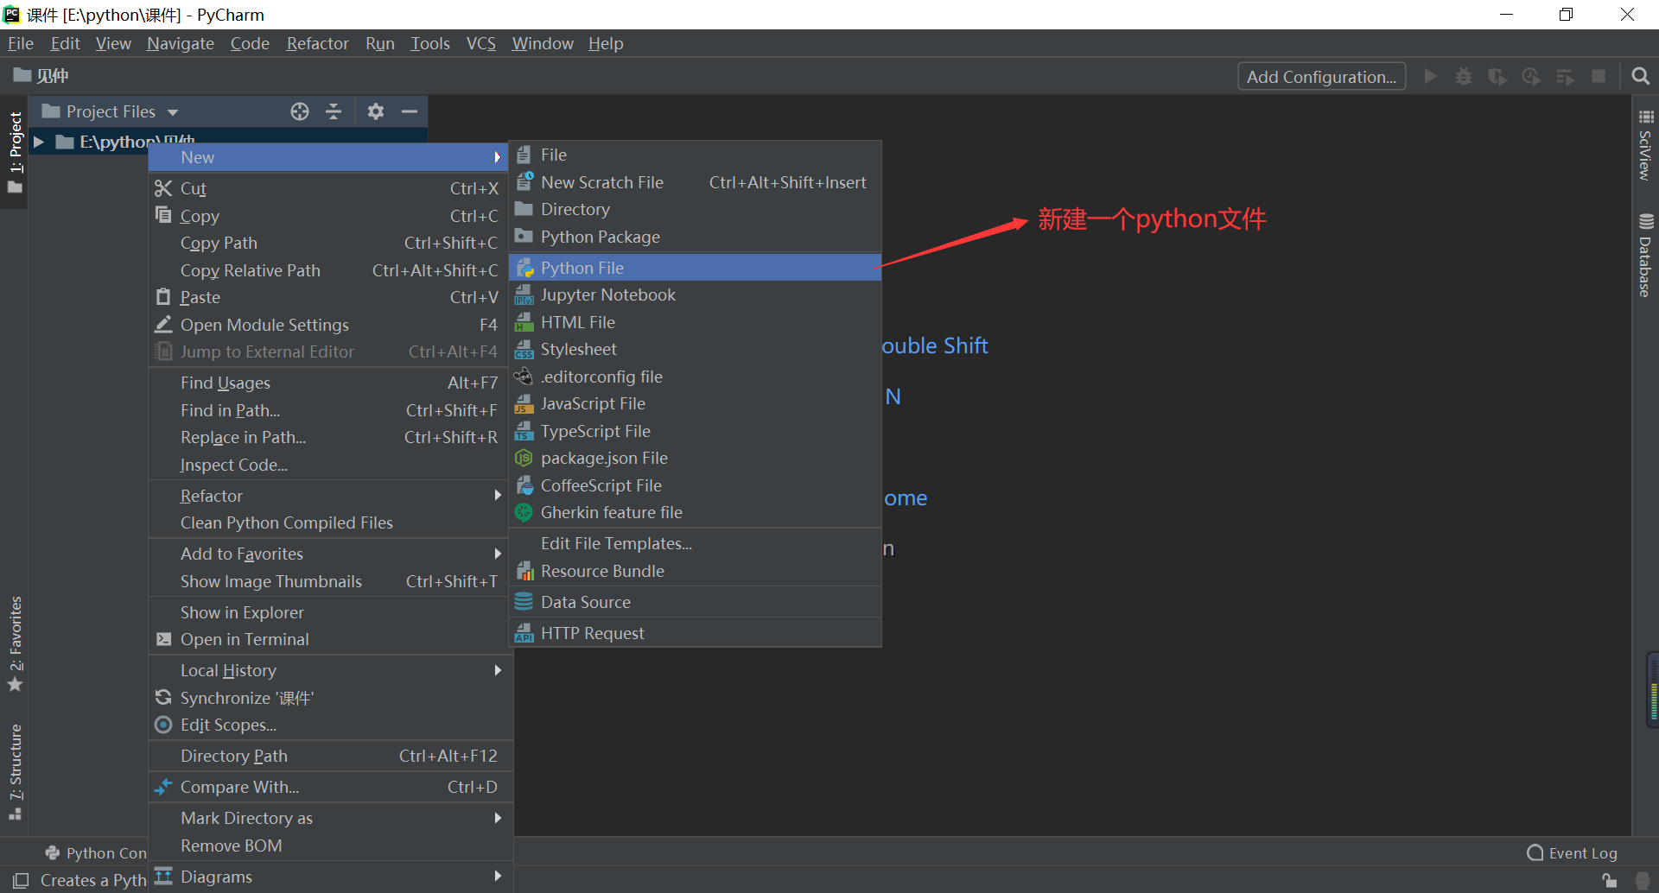The image size is (1659, 893).
Task: Hide the Project panel with minus icon
Action: [410, 111]
